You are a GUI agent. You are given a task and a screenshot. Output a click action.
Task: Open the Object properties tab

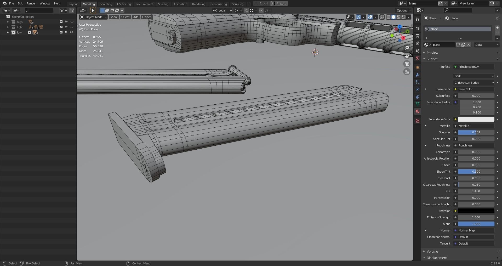point(418,67)
